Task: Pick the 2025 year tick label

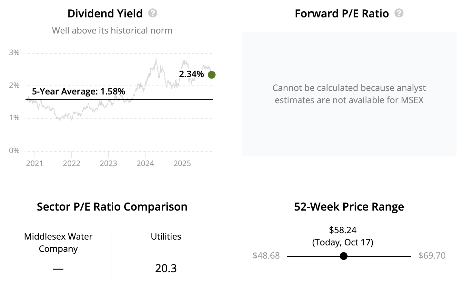Action: pyautogui.click(x=182, y=163)
